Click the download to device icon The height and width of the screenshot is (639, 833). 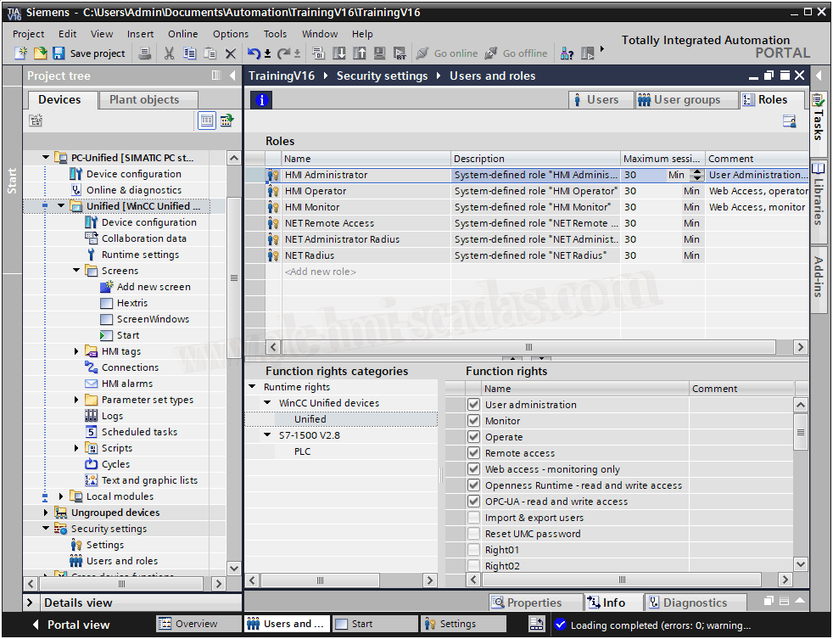point(338,53)
